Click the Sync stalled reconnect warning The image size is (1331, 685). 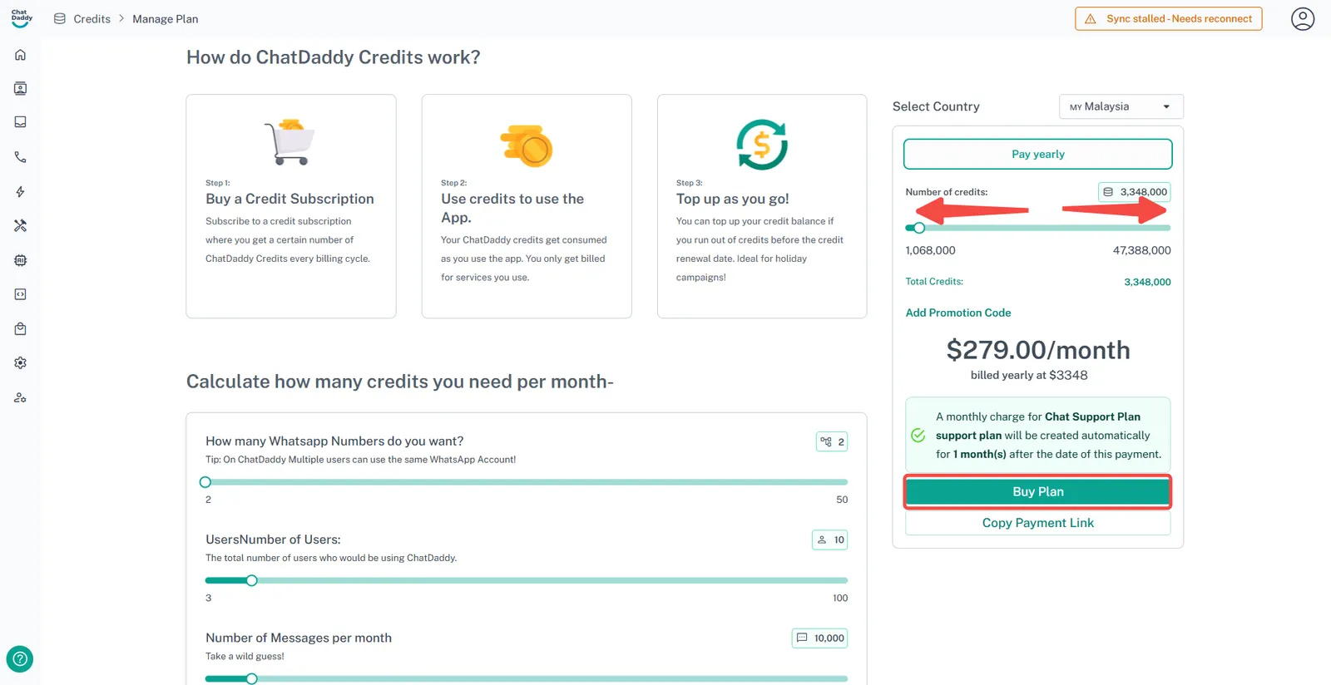(x=1168, y=19)
